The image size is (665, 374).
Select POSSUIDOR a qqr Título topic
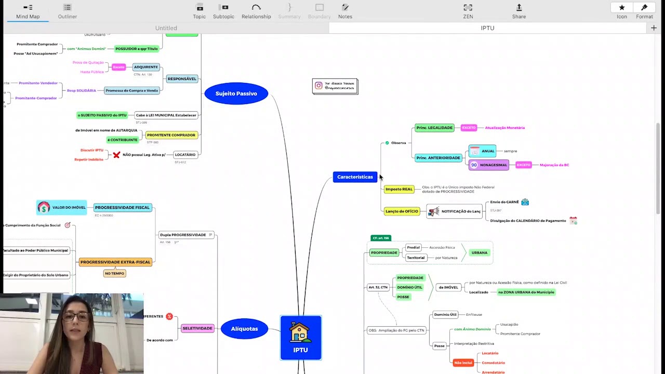137,49
